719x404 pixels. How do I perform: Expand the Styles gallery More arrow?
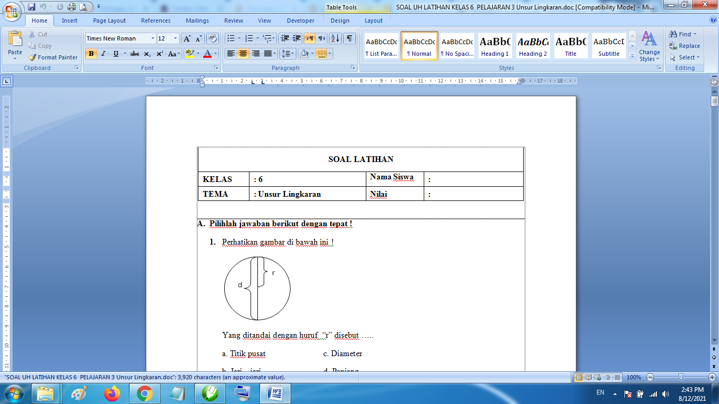pyautogui.click(x=632, y=55)
